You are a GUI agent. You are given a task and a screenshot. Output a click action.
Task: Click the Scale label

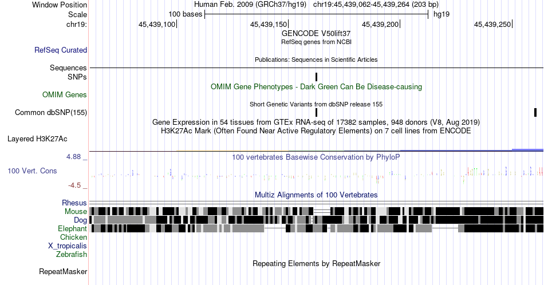(77, 14)
